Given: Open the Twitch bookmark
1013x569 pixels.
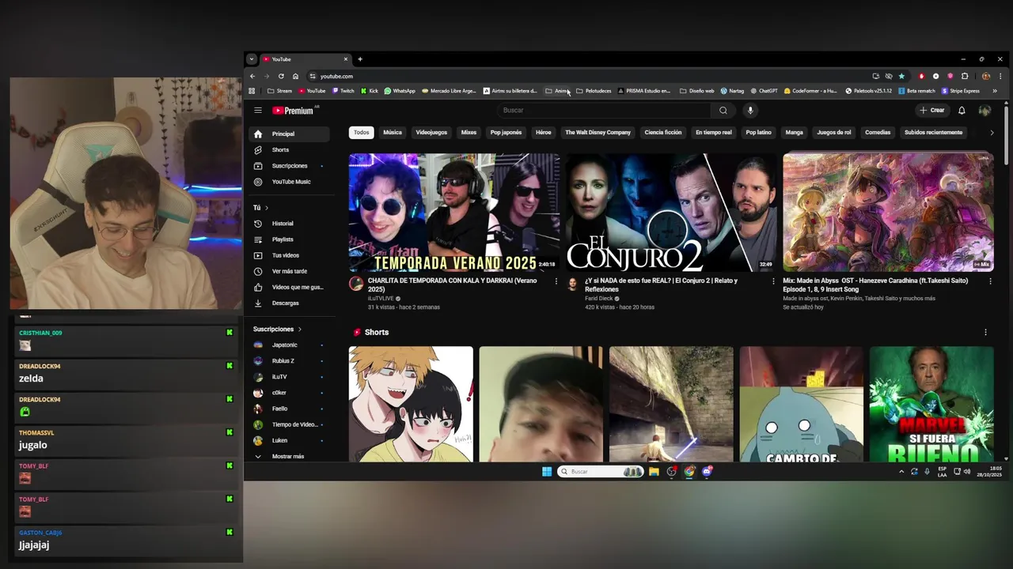Looking at the screenshot, I should click(343, 91).
